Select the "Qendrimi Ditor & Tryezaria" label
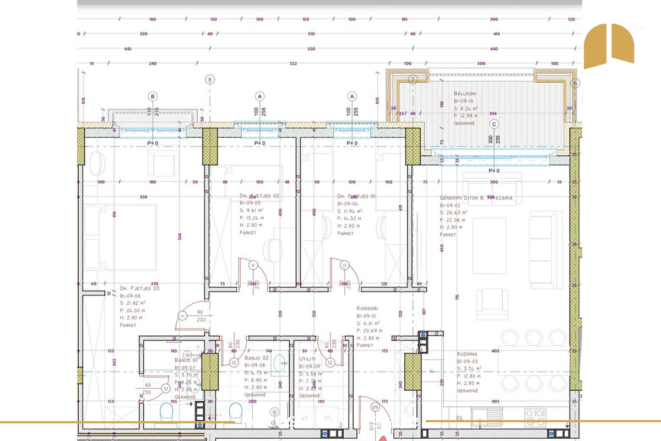This screenshot has height=441, width=661. (x=476, y=197)
